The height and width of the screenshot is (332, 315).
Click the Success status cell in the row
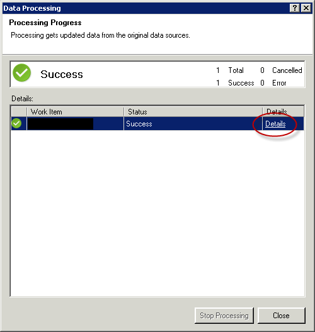point(193,124)
